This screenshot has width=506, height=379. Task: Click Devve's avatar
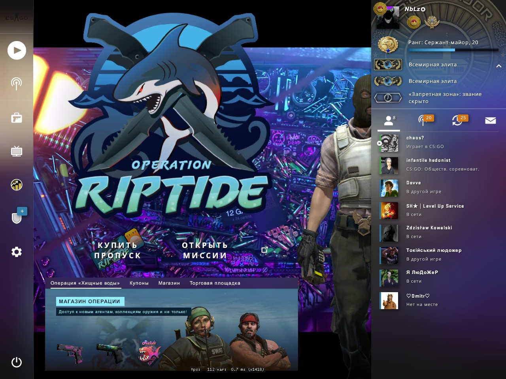pos(389,188)
